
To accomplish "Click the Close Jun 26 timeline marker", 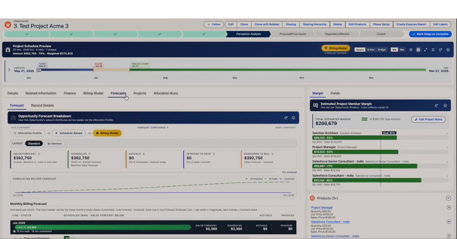I will click(x=98, y=65).
